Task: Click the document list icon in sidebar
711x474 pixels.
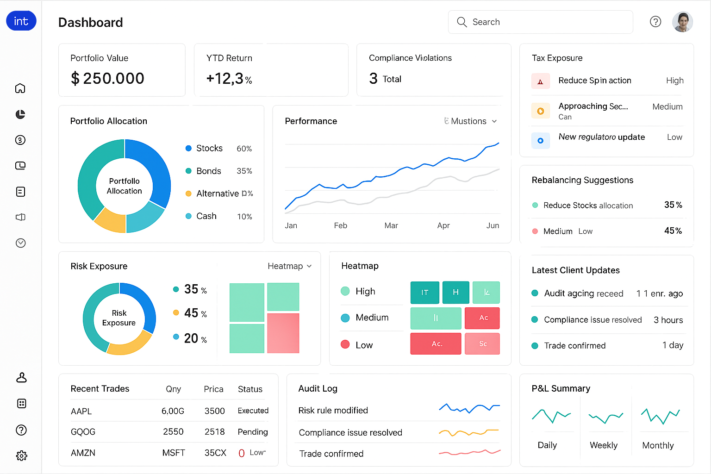Action: [x=20, y=192]
